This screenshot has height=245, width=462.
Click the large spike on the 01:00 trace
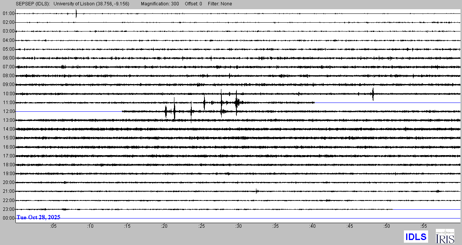[x=76, y=13]
